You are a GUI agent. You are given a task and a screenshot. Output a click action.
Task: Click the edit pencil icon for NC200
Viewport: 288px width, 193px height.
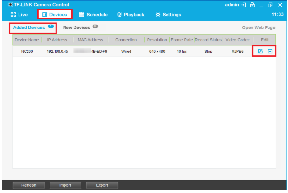tap(260, 51)
